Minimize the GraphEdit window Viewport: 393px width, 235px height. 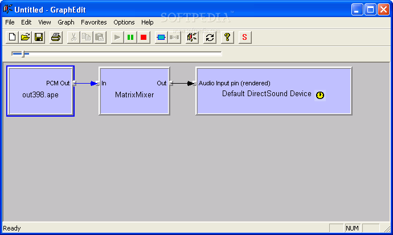coord(357,10)
